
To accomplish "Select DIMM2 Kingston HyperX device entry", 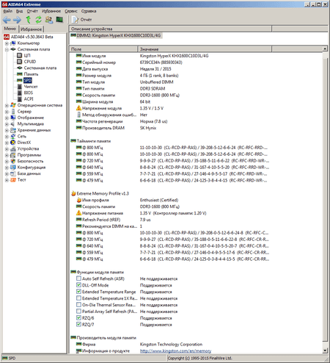I will click(x=116, y=35).
